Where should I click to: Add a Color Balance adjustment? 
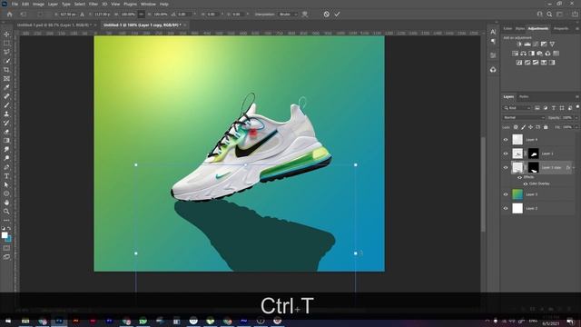523,54
